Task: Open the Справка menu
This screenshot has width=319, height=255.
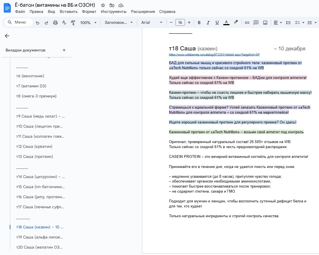Action: tap(167, 11)
